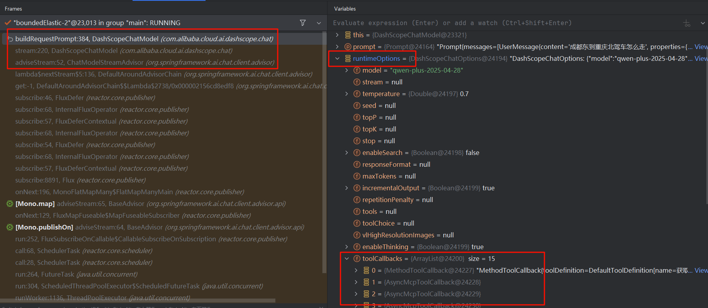Click the View link on MethodToolCallback row
This screenshot has height=308, width=708.
pos(701,270)
